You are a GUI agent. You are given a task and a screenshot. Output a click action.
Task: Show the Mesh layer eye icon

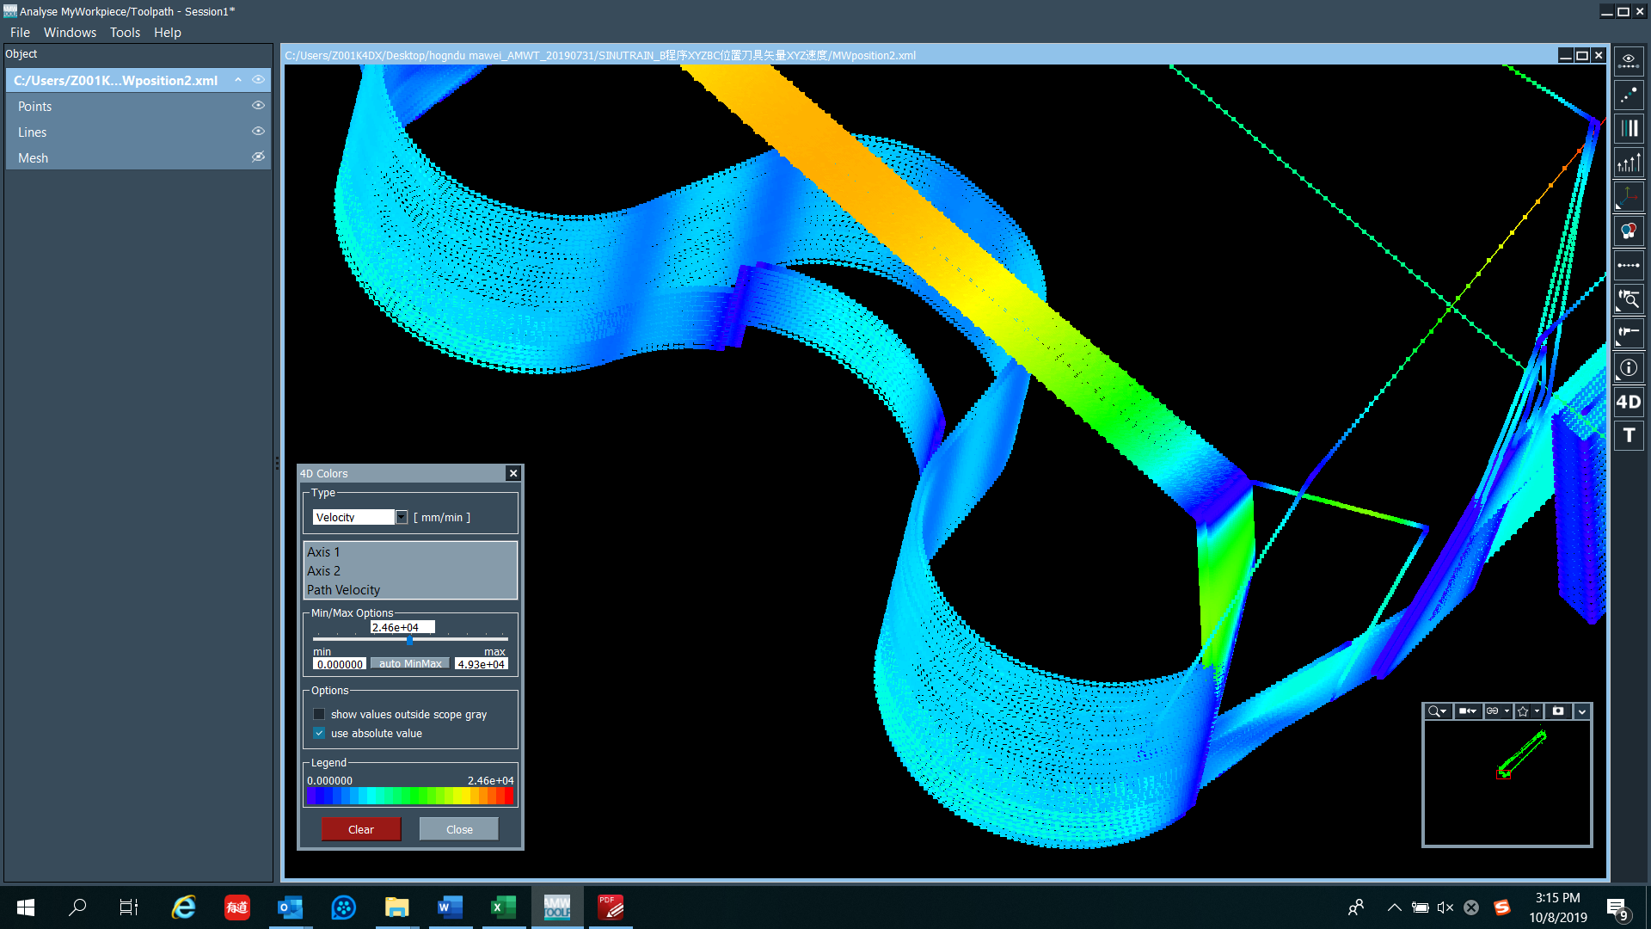pos(257,157)
